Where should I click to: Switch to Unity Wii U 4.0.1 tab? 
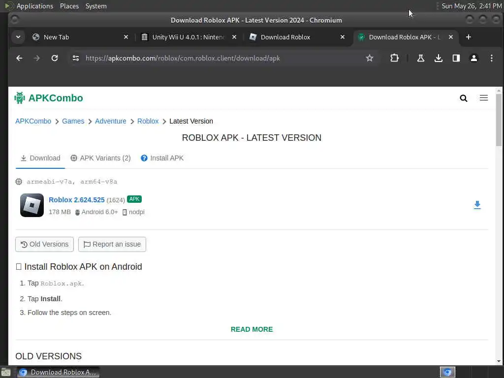(x=189, y=37)
